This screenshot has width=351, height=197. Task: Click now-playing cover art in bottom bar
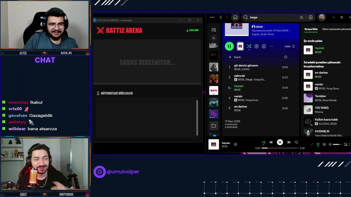point(214,144)
